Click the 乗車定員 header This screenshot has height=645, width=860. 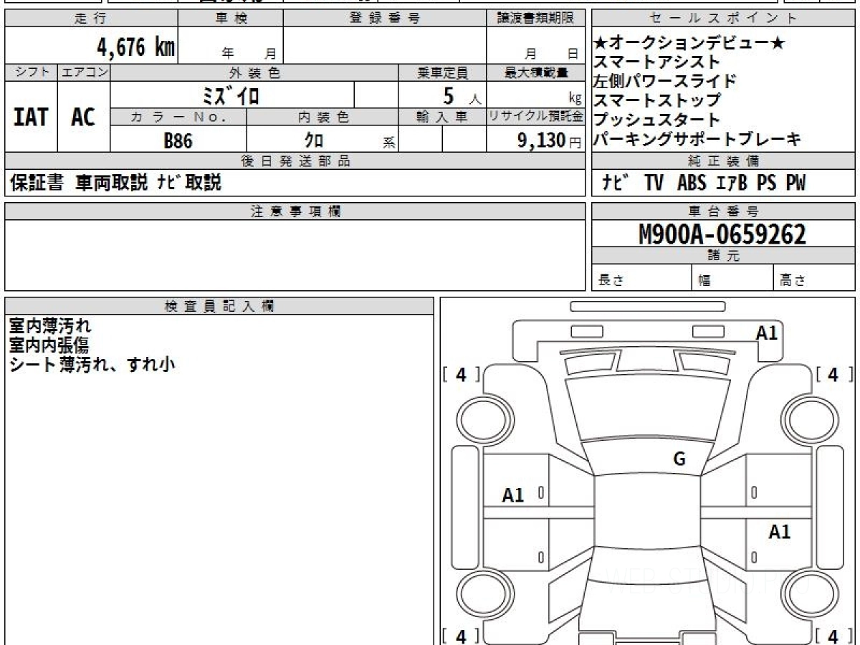coord(442,72)
